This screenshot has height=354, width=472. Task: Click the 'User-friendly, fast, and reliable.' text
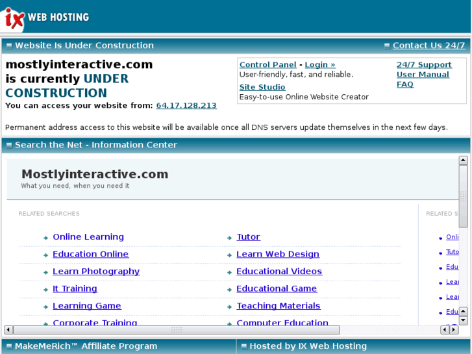296,75
